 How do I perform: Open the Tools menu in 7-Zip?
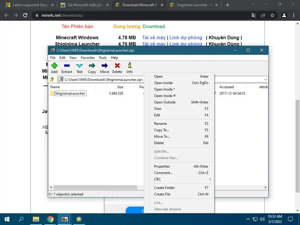click(x=103, y=58)
